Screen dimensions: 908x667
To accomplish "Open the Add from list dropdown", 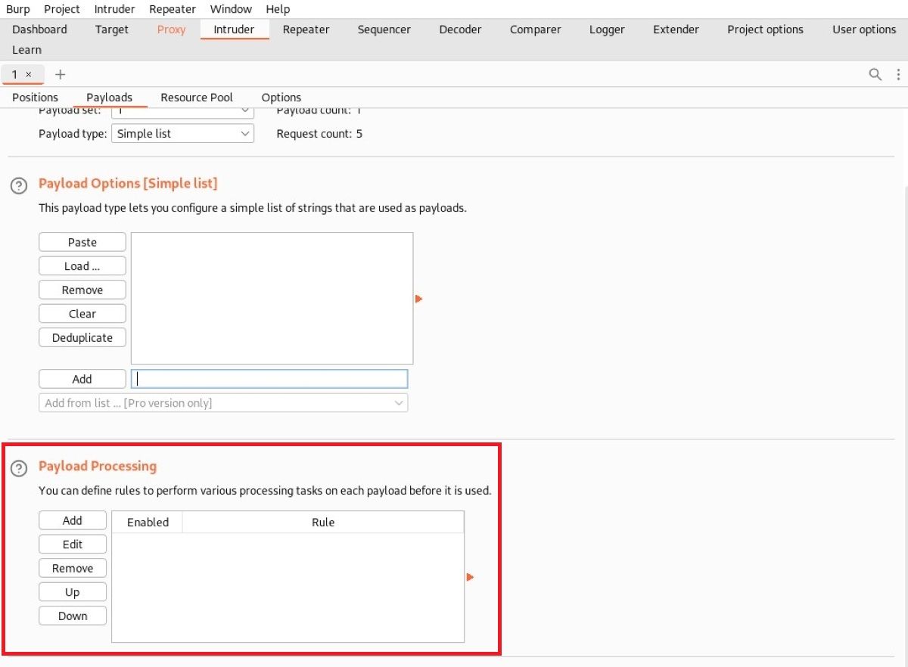I will 223,403.
